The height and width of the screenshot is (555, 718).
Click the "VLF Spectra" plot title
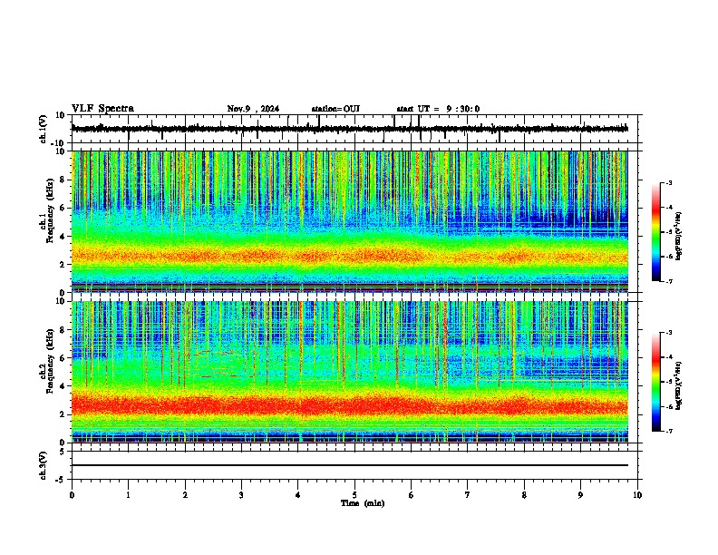click(x=102, y=109)
